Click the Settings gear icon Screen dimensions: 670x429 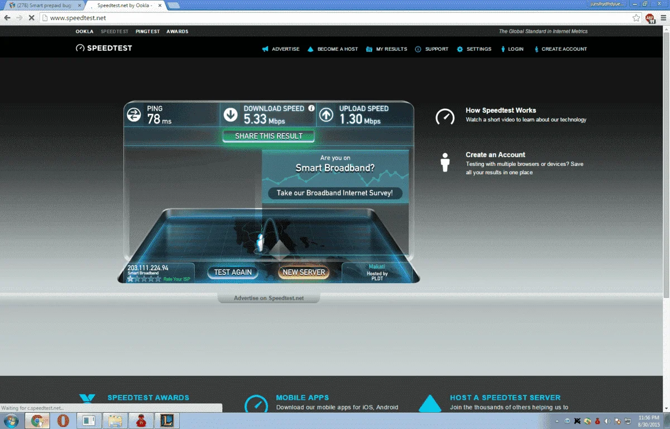pos(460,49)
